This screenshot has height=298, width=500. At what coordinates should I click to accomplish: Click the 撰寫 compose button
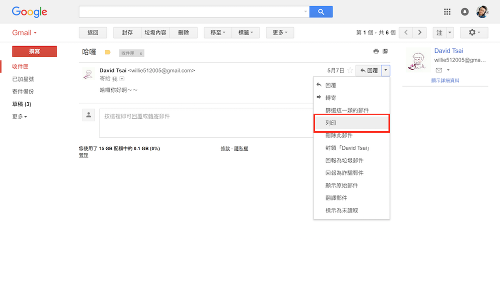coord(34,52)
